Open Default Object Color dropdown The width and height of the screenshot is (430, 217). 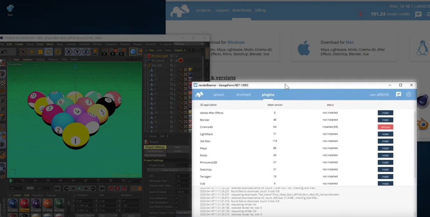click(x=184, y=213)
